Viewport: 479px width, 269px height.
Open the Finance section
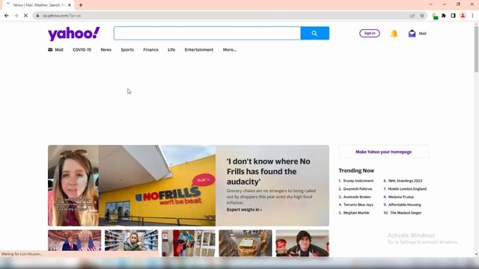151,50
